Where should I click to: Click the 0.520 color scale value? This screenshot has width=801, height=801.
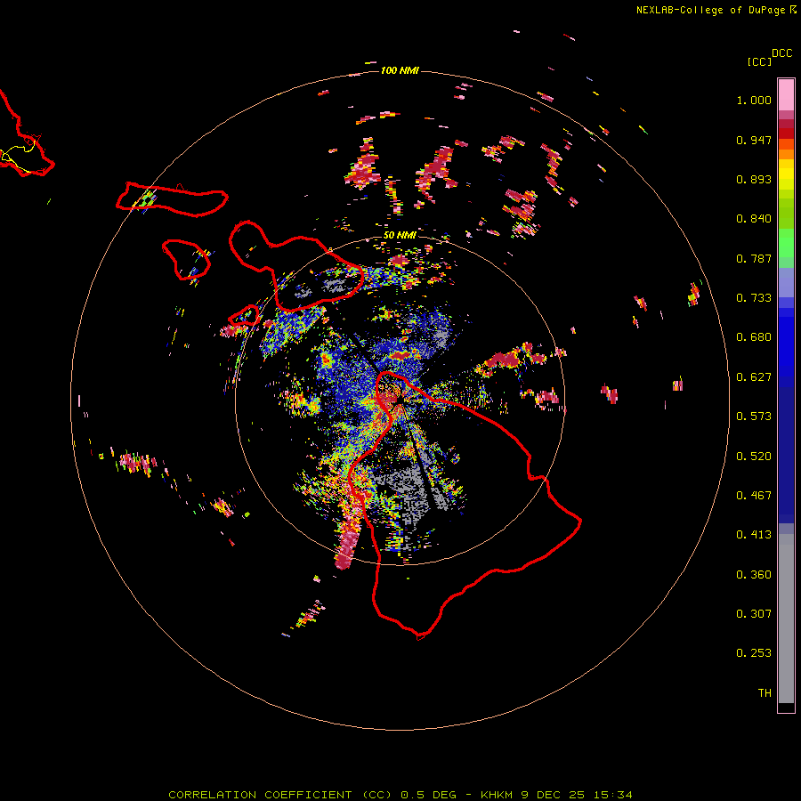pos(754,457)
